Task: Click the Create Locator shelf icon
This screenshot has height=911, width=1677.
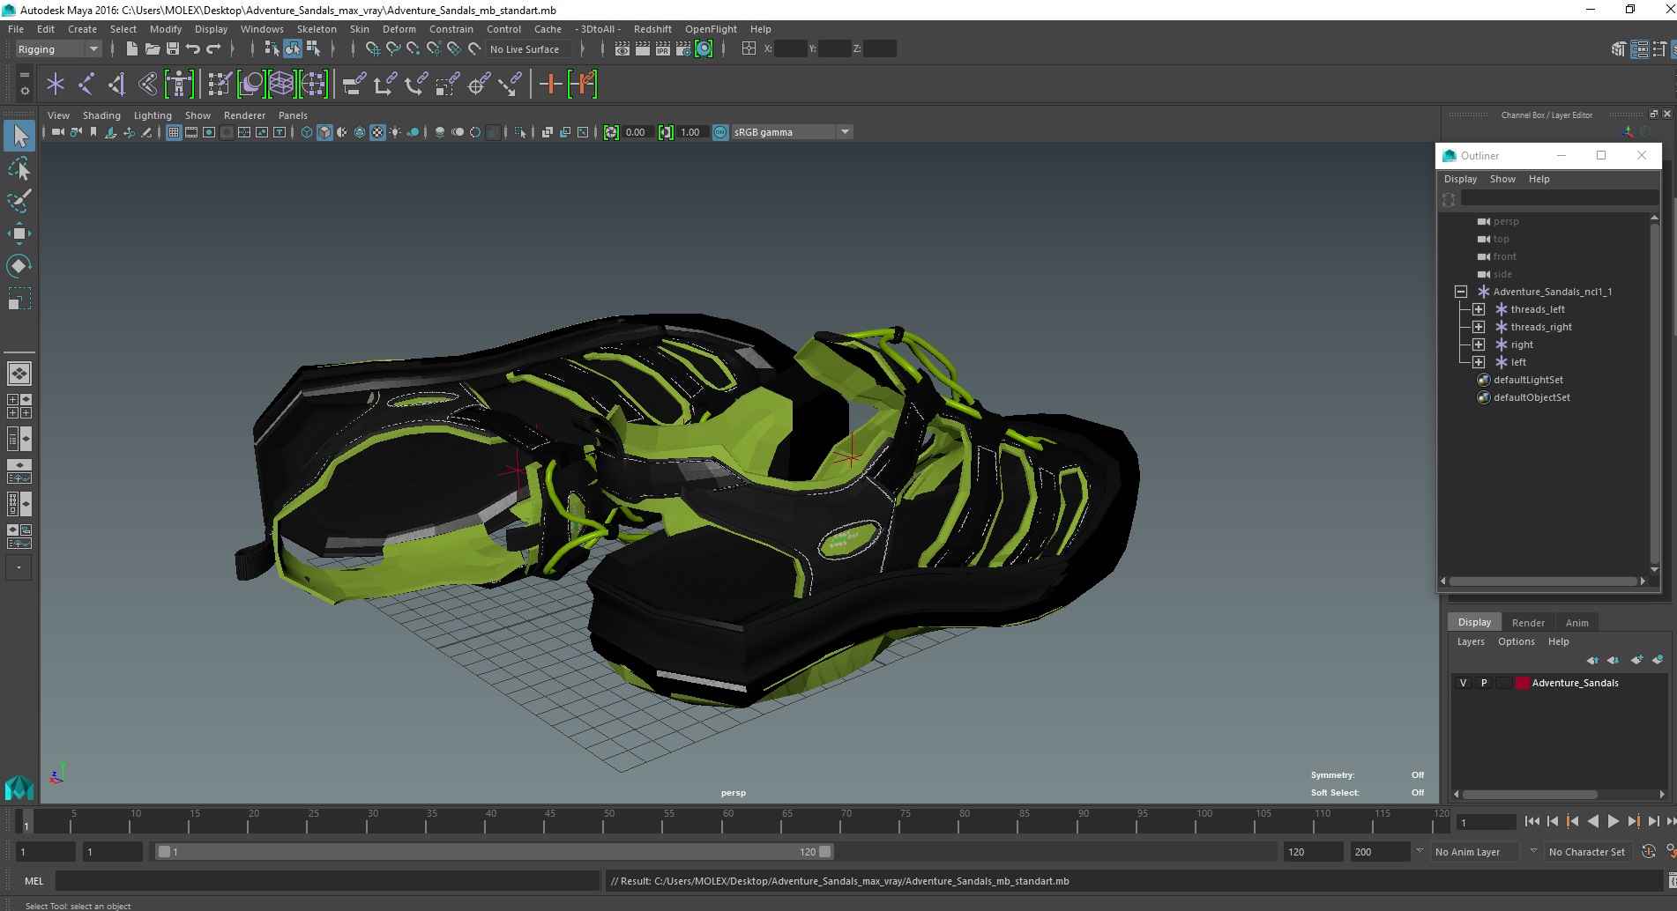Action: 56,85
